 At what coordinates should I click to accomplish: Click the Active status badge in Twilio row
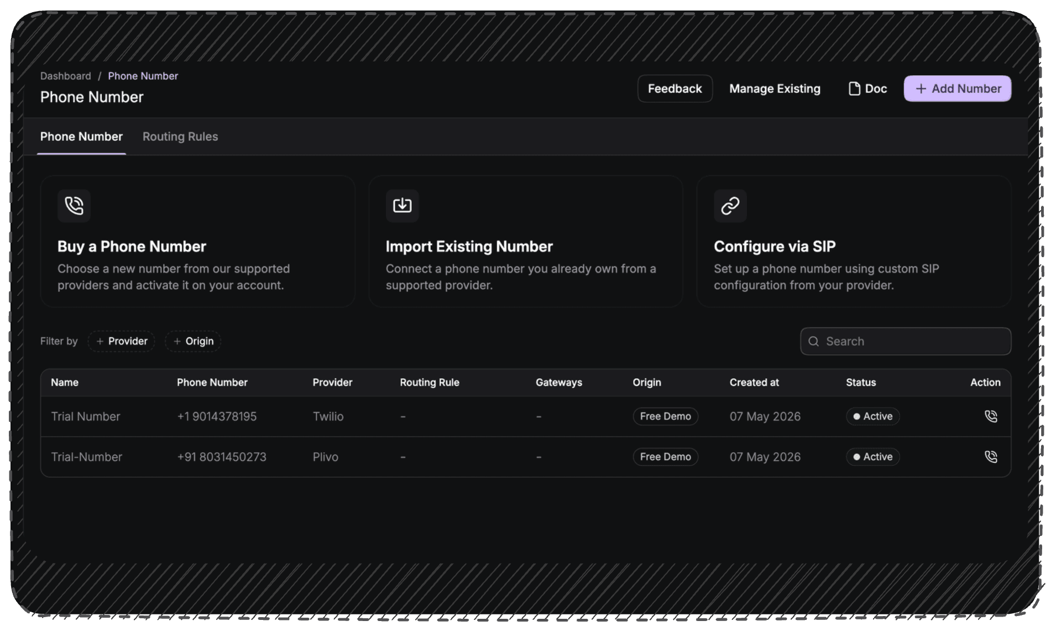(x=873, y=416)
